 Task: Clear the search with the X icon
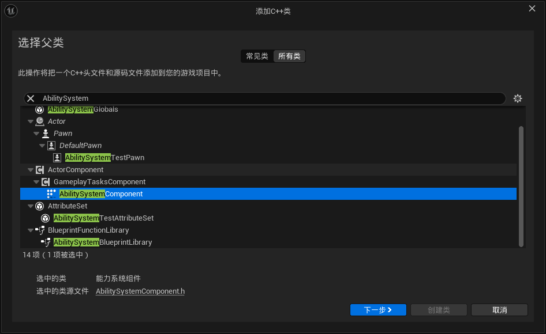click(x=31, y=98)
